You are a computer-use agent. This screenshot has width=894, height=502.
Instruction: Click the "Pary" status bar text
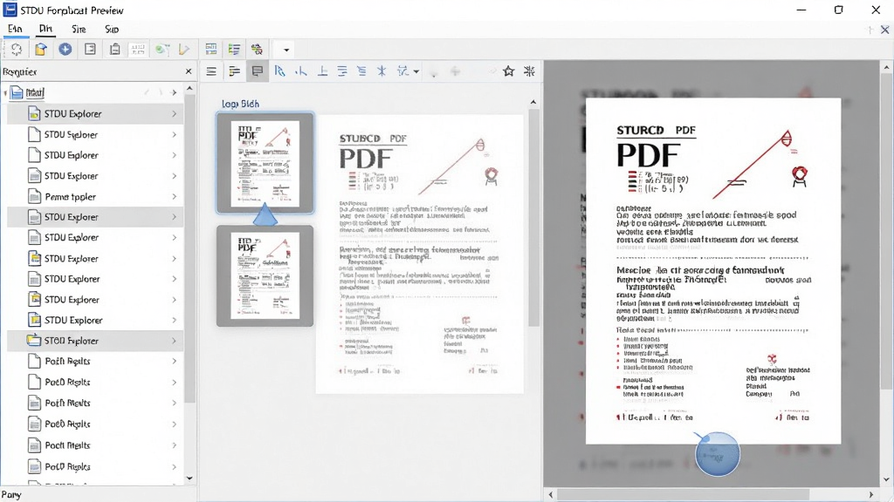point(10,495)
